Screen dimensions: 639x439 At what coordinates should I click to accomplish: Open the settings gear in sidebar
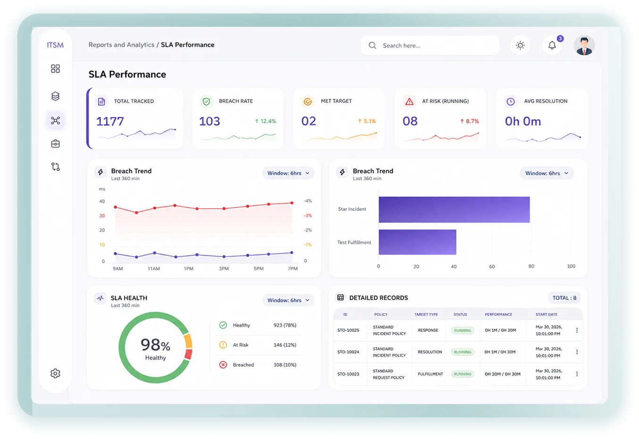pyautogui.click(x=55, y=373)
